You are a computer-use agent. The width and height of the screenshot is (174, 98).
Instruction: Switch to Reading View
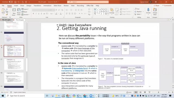145,92
